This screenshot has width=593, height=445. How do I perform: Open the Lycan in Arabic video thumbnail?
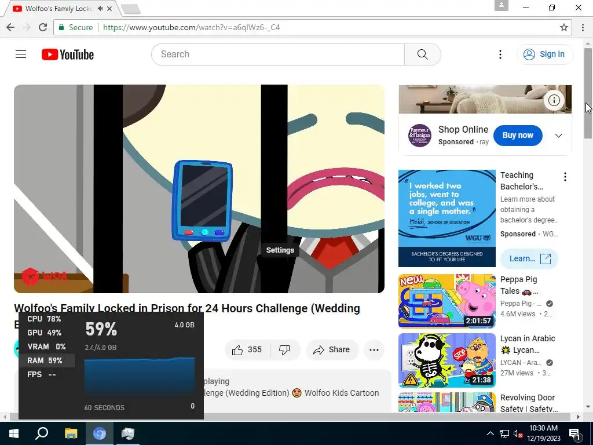[x=446, y=360]
